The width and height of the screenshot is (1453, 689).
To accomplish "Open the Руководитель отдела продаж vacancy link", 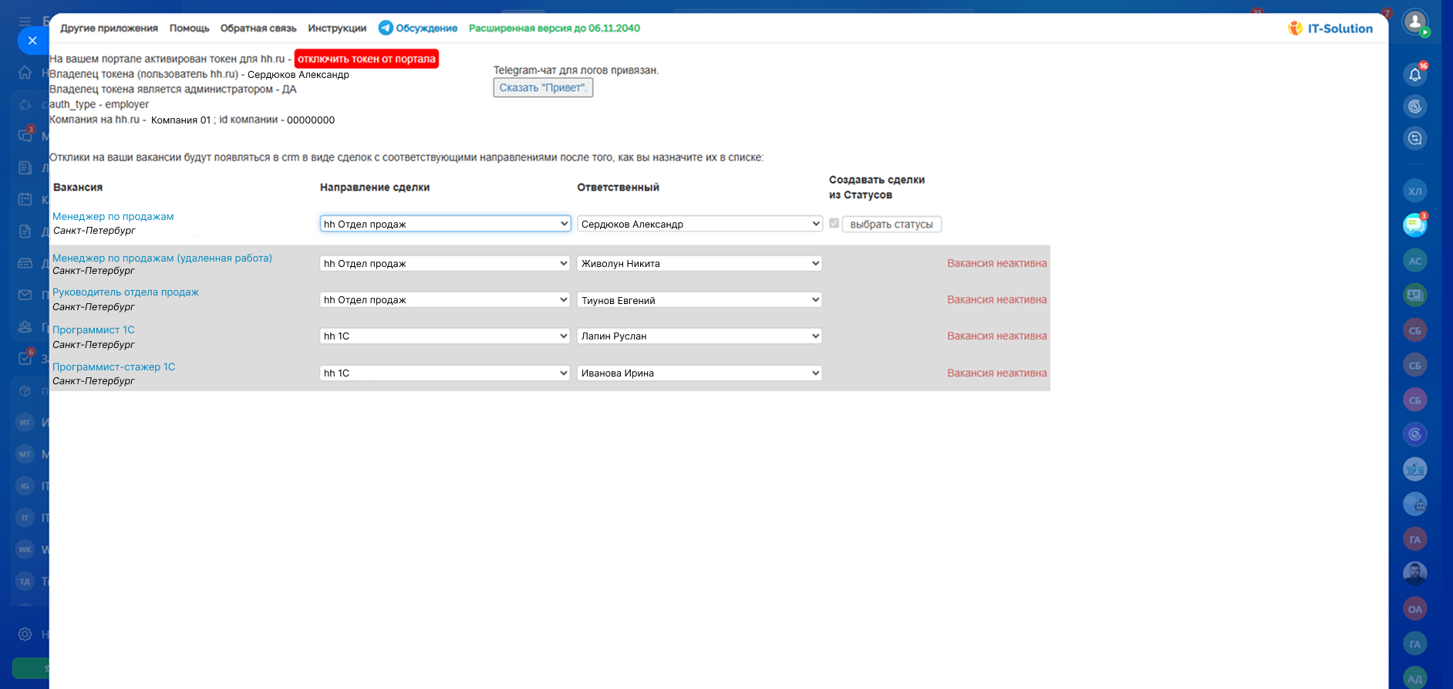I will (126, 292).
